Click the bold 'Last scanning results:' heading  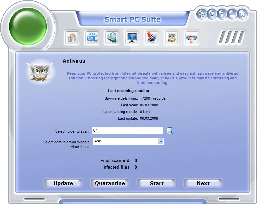pos(129,91)
